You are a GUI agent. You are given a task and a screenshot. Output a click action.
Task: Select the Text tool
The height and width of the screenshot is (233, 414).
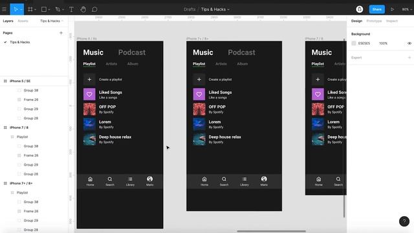click(71, 9)
